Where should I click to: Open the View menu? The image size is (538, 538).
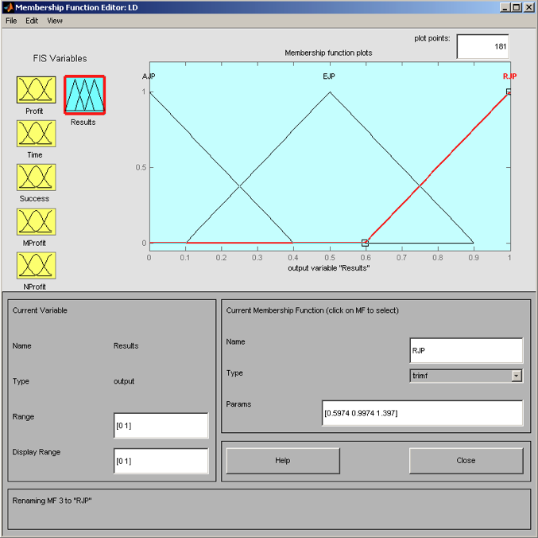pyautogui.click(x=55, y=21)
